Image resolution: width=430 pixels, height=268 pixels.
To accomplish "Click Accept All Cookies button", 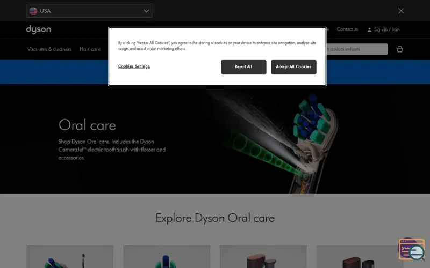I will [x=293, y=66].
